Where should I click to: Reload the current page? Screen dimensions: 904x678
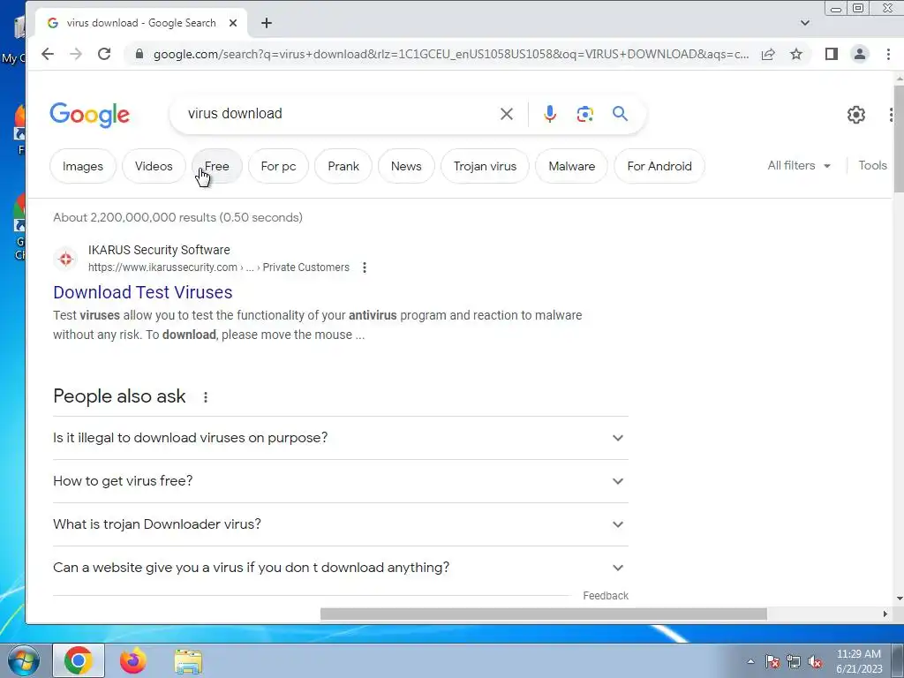tap(104, 54)
